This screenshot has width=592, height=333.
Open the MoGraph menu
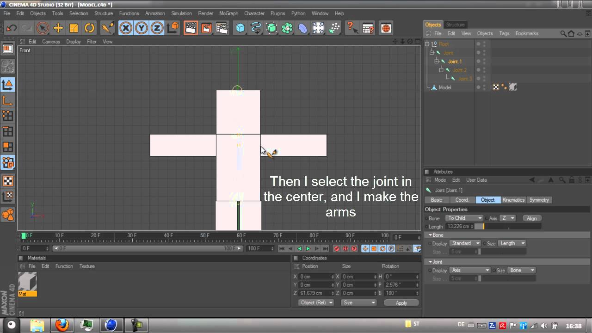[228, 13]
